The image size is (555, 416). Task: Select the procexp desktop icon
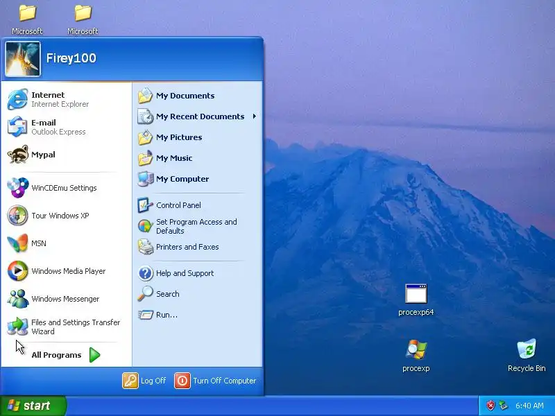416,349
